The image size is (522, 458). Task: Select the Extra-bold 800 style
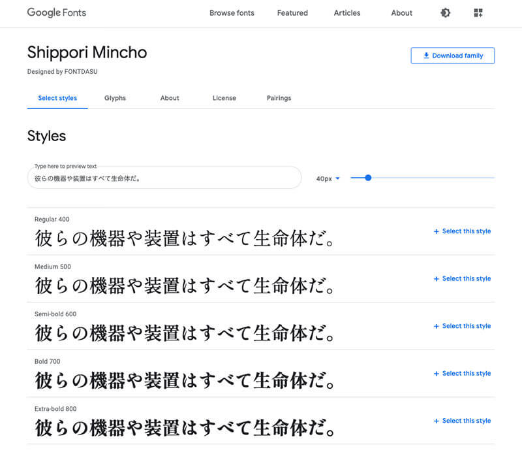tap(462, 421)
